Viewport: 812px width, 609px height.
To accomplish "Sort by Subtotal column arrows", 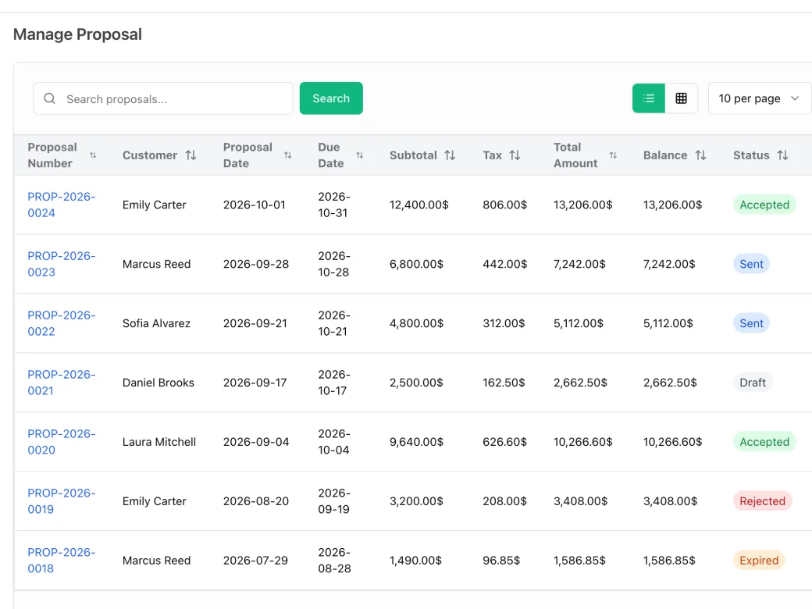I will 450,155.
